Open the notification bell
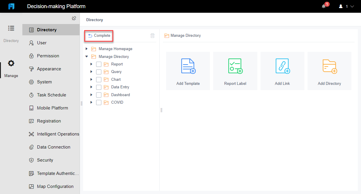Viewport: 361px width, 194px height. point(324,6)
